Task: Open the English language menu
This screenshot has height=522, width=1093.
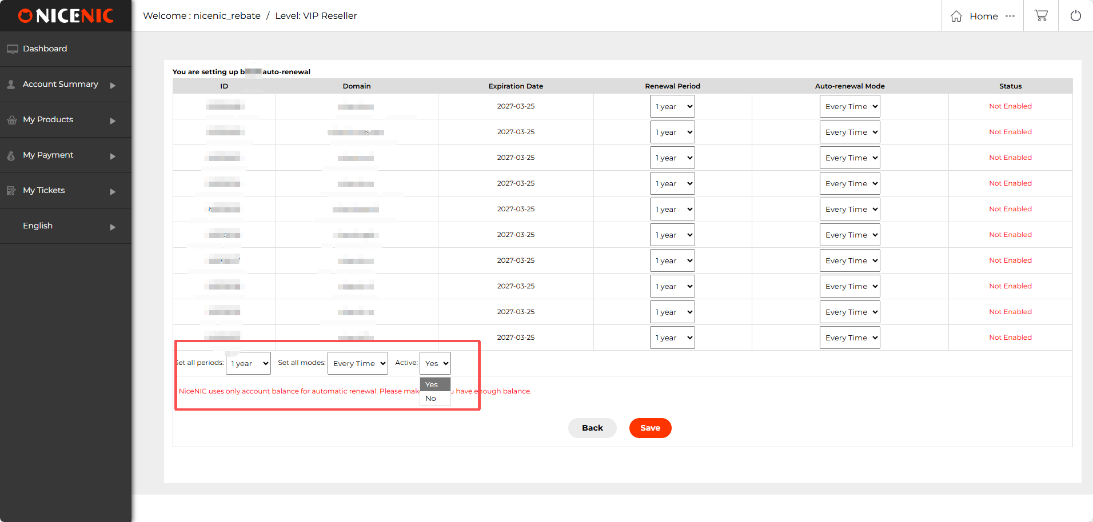Action: tap(66, 226)
